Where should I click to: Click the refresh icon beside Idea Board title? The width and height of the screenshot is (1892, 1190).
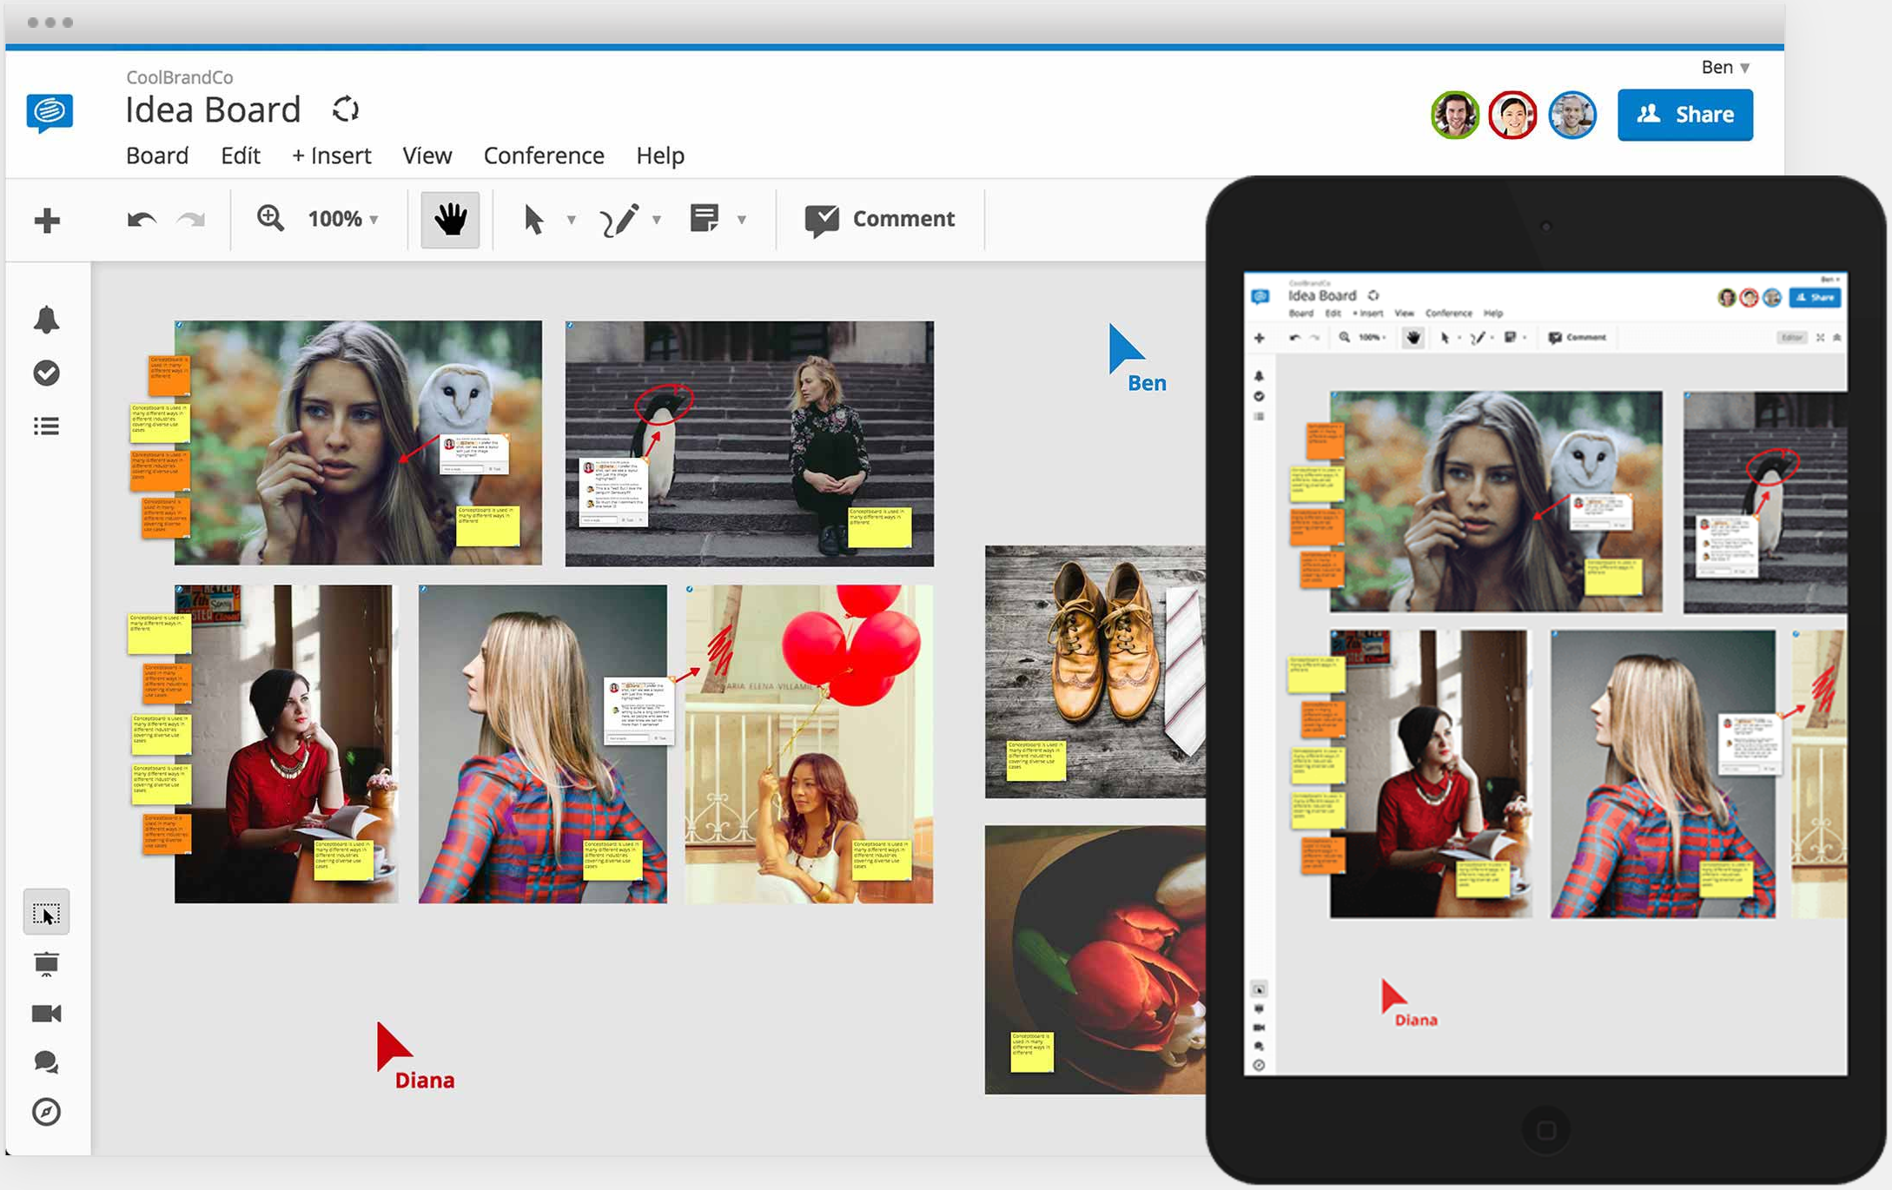click(344, 109)
